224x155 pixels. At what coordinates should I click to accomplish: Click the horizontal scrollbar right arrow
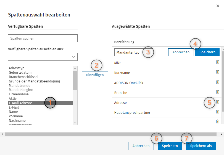point(222,134)
